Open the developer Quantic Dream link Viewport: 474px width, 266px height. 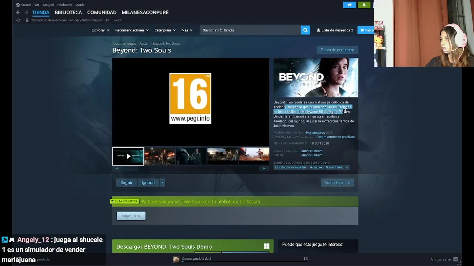(311, 151)
